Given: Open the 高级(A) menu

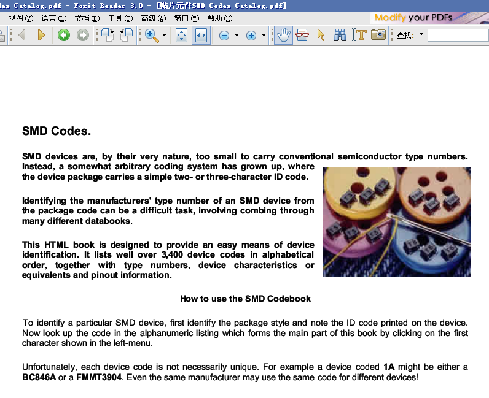Looking at the screenshot, I should [154, 18].
